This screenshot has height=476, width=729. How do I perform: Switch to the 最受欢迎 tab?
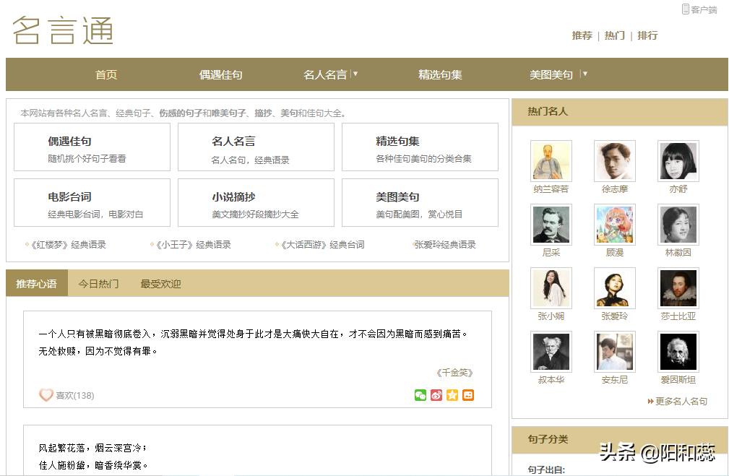[160, 283]
